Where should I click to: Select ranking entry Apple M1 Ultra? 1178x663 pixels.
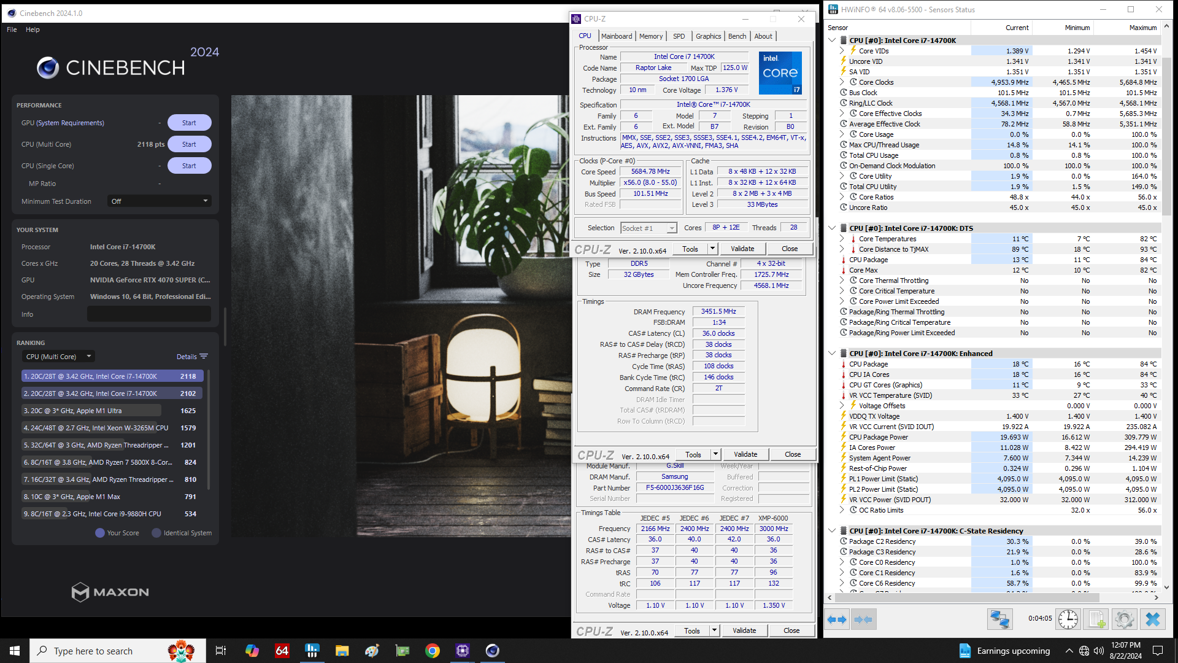(x=112, y=411)
